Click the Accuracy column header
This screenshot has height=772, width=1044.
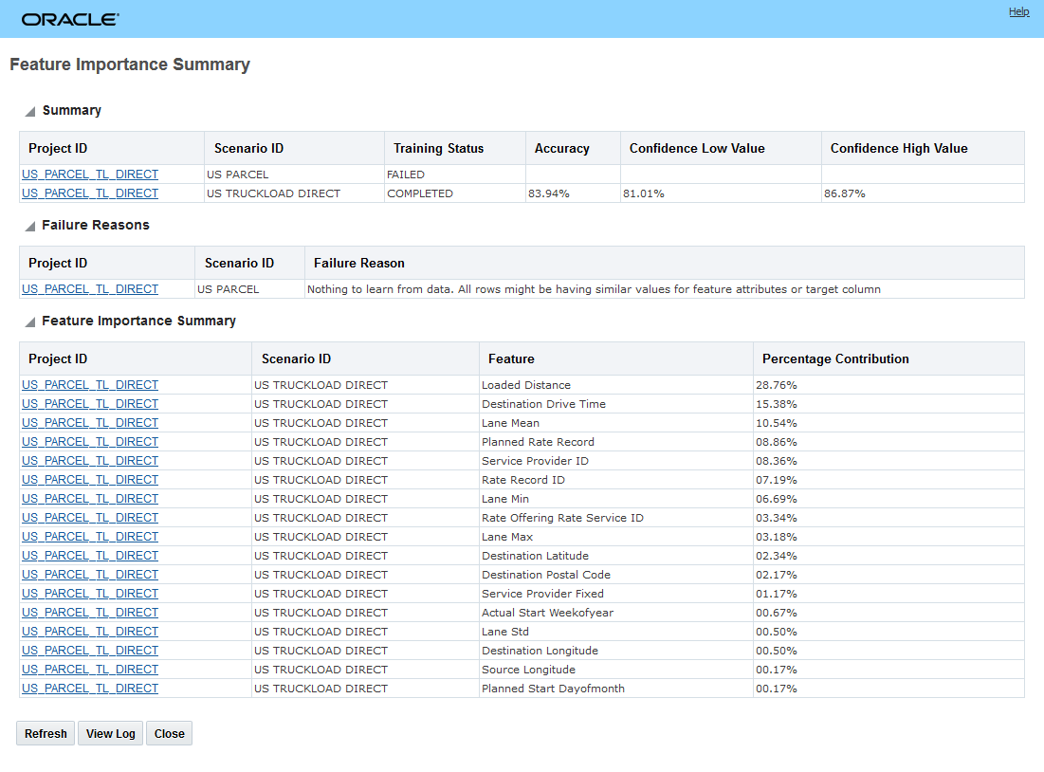pos(561,149)
